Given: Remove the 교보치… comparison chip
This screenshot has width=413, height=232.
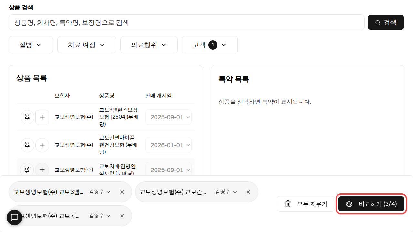Looking at the screenshot, I should (122, 216).
